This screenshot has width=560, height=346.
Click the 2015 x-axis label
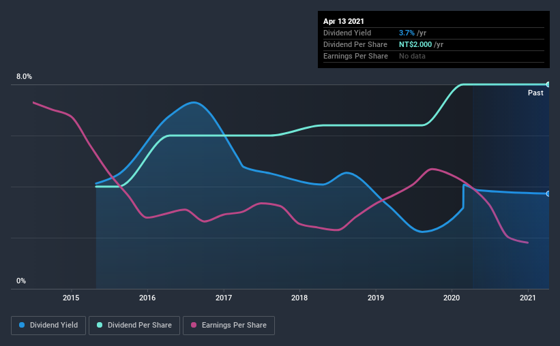[71, 298]
